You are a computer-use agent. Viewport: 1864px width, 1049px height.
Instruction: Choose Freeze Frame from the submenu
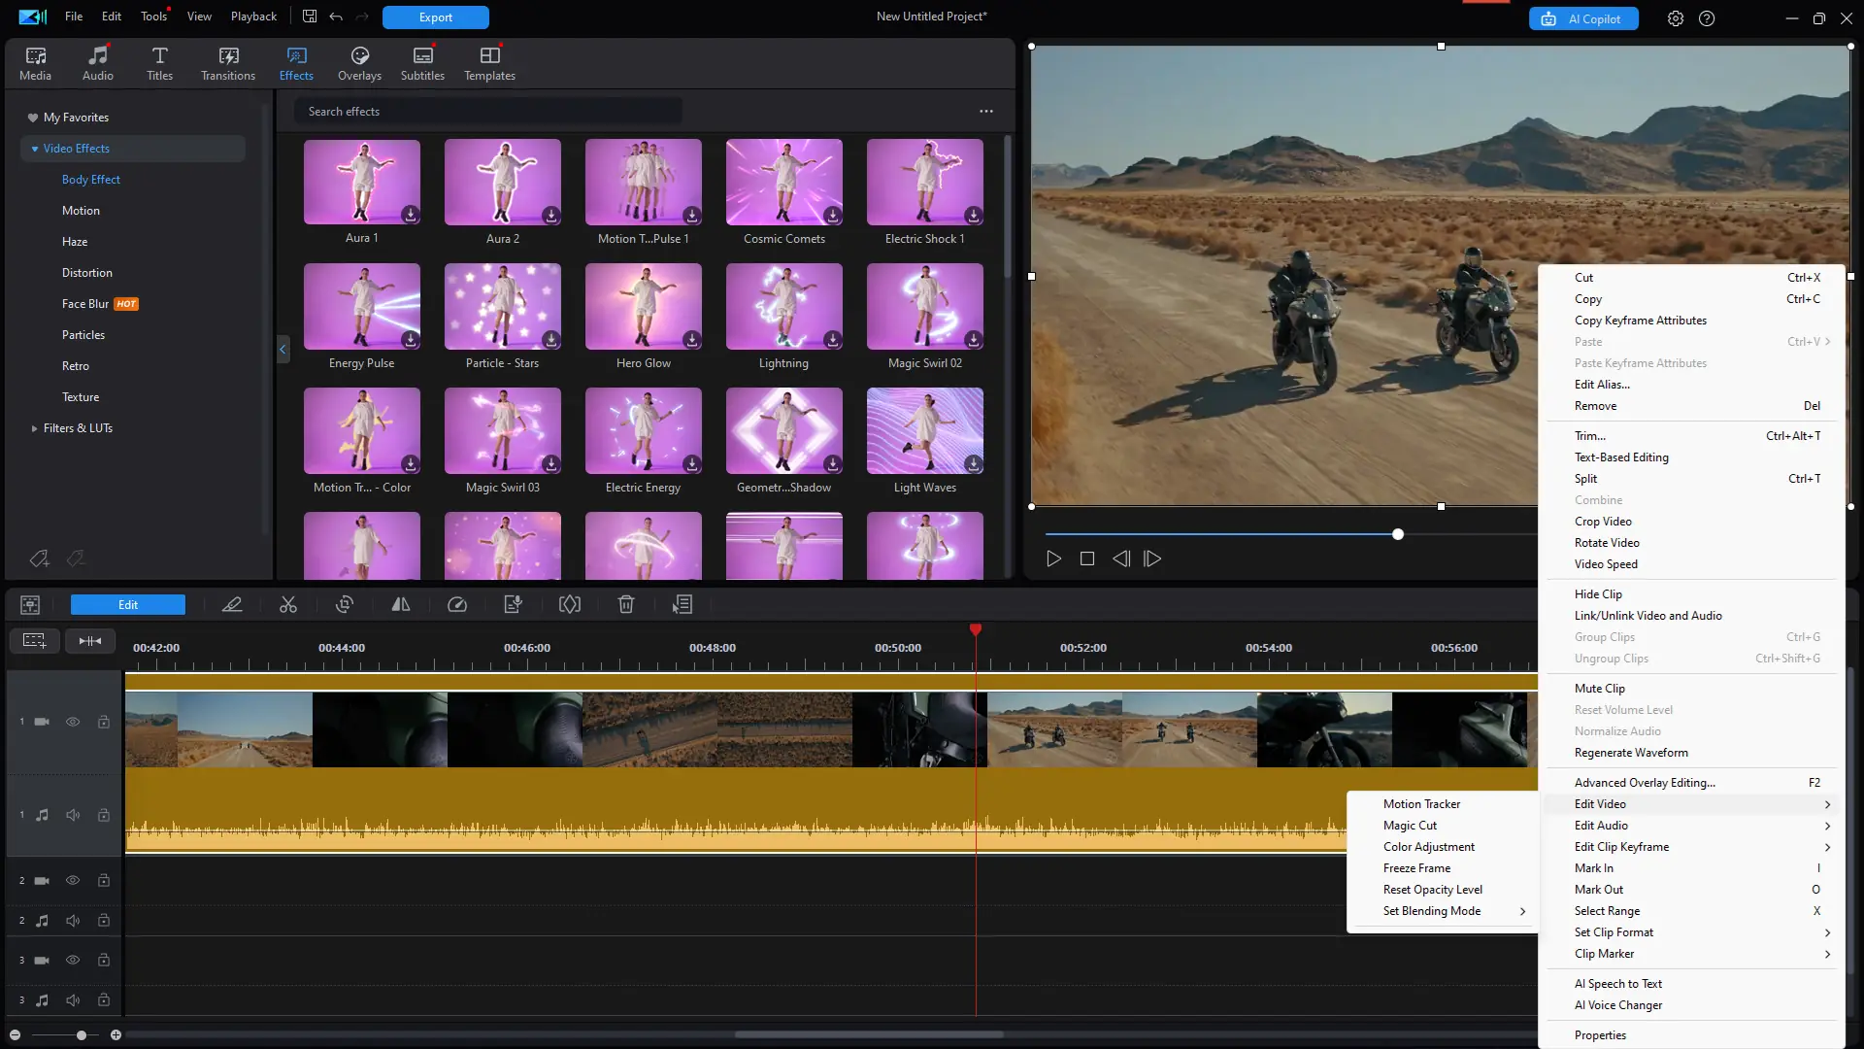click(1416, 868)
